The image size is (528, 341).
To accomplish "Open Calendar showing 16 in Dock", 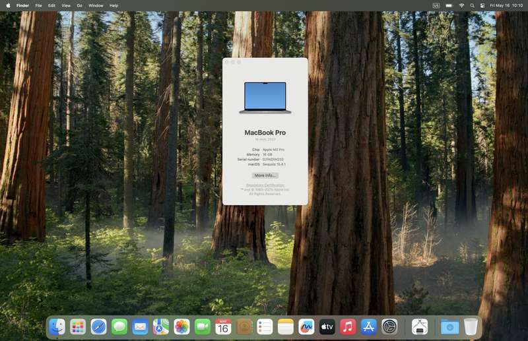I will pyautogui.click(x=223, y=327).
